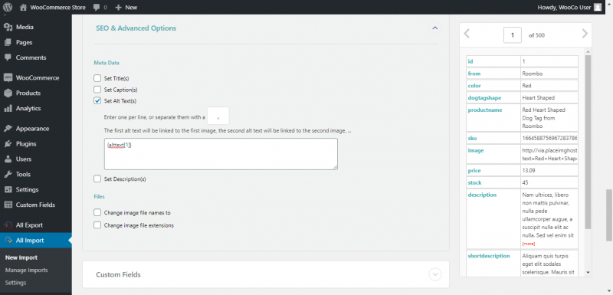This screenshot has width=613, height=295.
Task: Click the Heart Shaped value cell
Action: click(x=549, y=97)
